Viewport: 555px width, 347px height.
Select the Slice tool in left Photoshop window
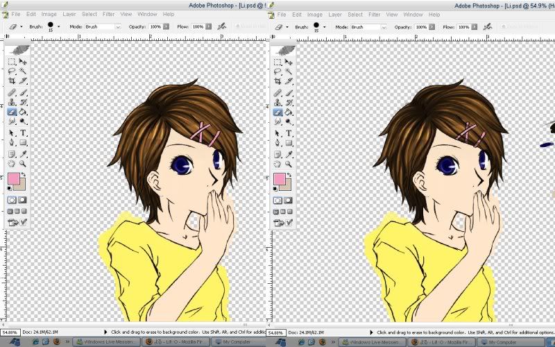pyautogui.click(x=23, y=81)
